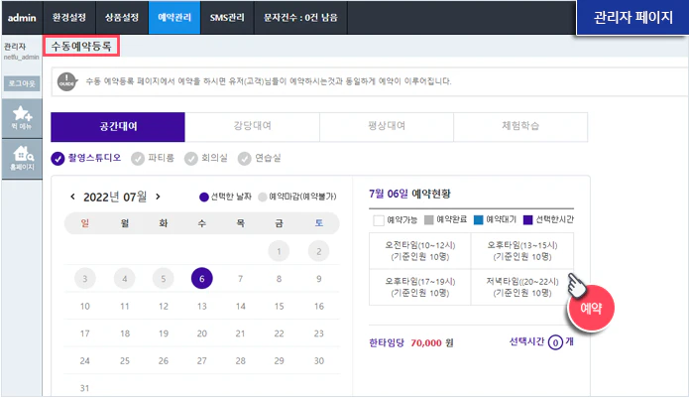The image size is (689, 398).
Task: Select the 연습실 option
Action: point(260,159)
